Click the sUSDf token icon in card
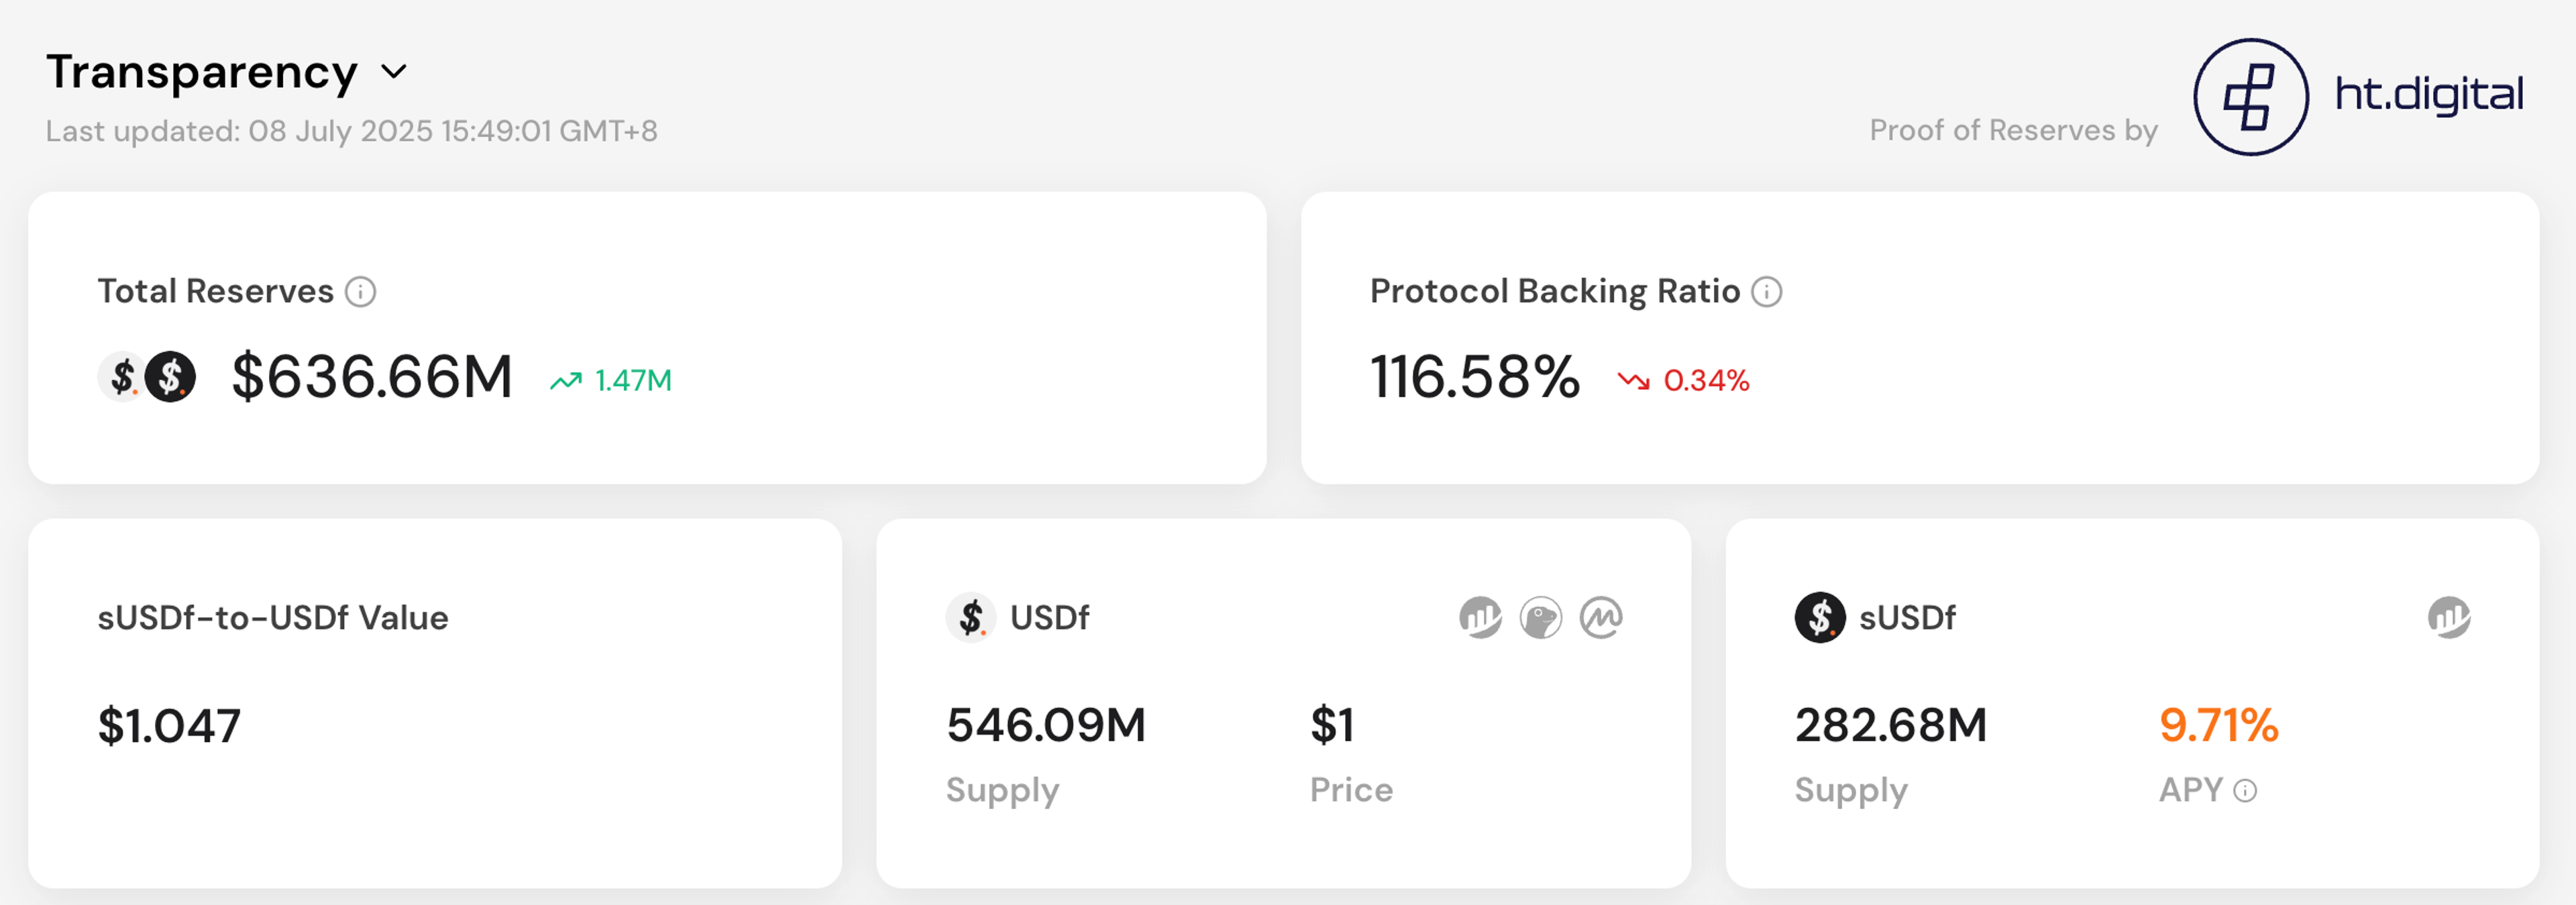This screenshot has width=2576, height=905. pos(1820,617)
